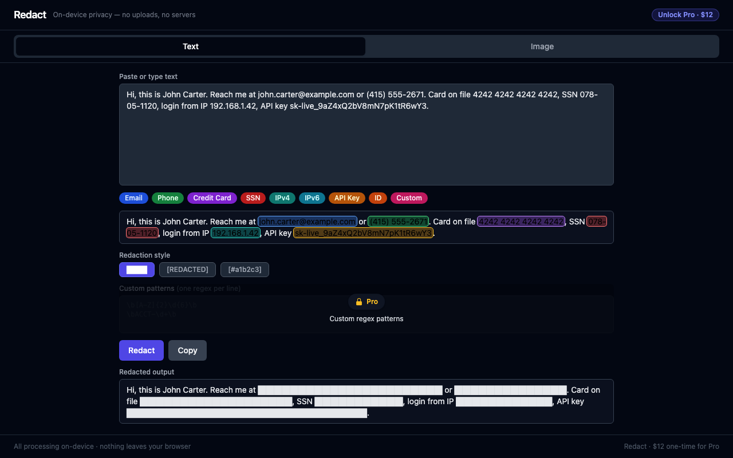The image size is (733, 458).
Task: Toggle the ID detection chip
Action: 378,198
